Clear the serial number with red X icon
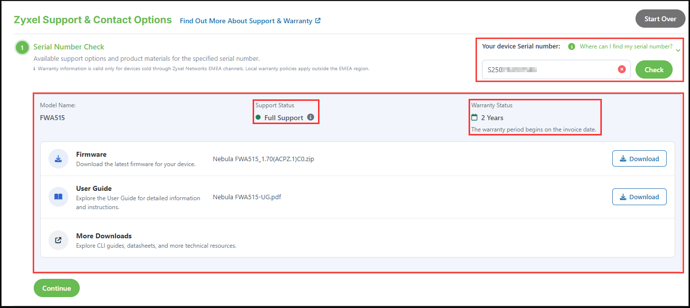690x308 pixels. click(x=622, y=70)
